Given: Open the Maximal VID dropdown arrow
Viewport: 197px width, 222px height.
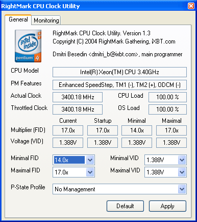Looking at the screenshot, I should point(182,172).
